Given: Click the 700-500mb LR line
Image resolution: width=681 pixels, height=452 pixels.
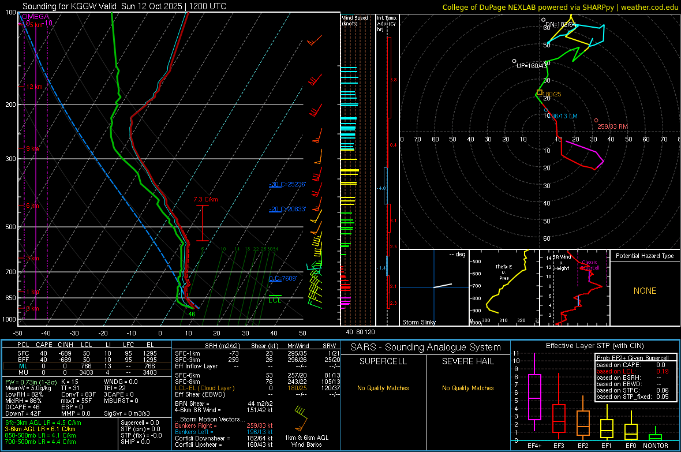Looking at the screenshot, I should point(40,442).
